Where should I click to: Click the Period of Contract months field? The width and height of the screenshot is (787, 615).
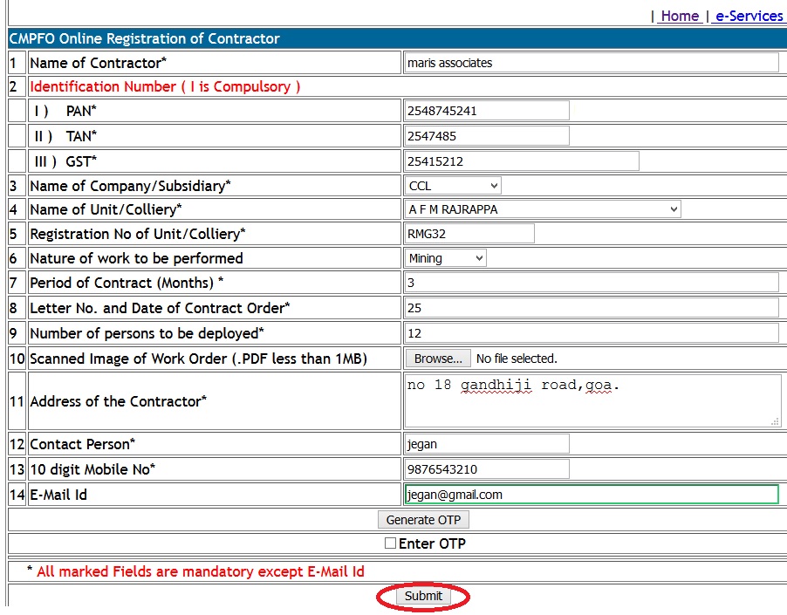coord(591,283)
